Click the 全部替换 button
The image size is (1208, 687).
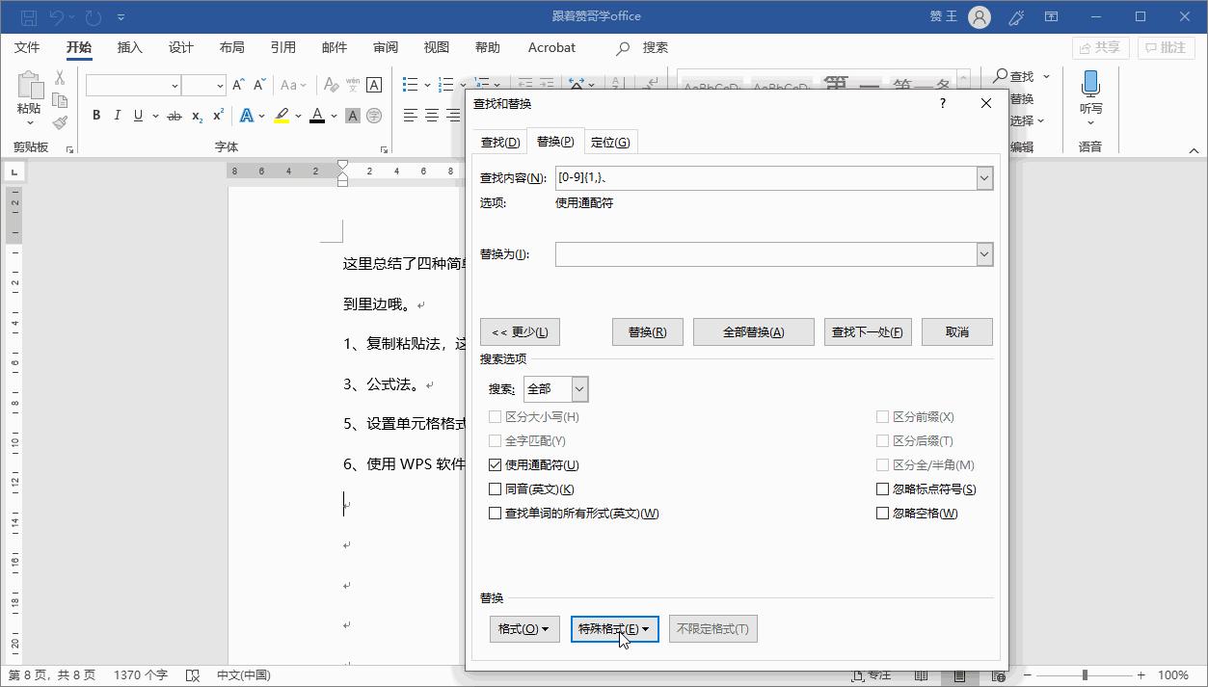click(756, 331)
